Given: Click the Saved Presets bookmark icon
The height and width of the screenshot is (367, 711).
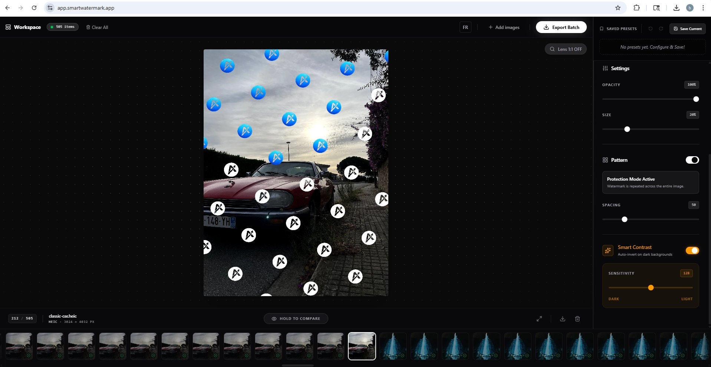Looking at the screenshot, I should click(602, 29).
